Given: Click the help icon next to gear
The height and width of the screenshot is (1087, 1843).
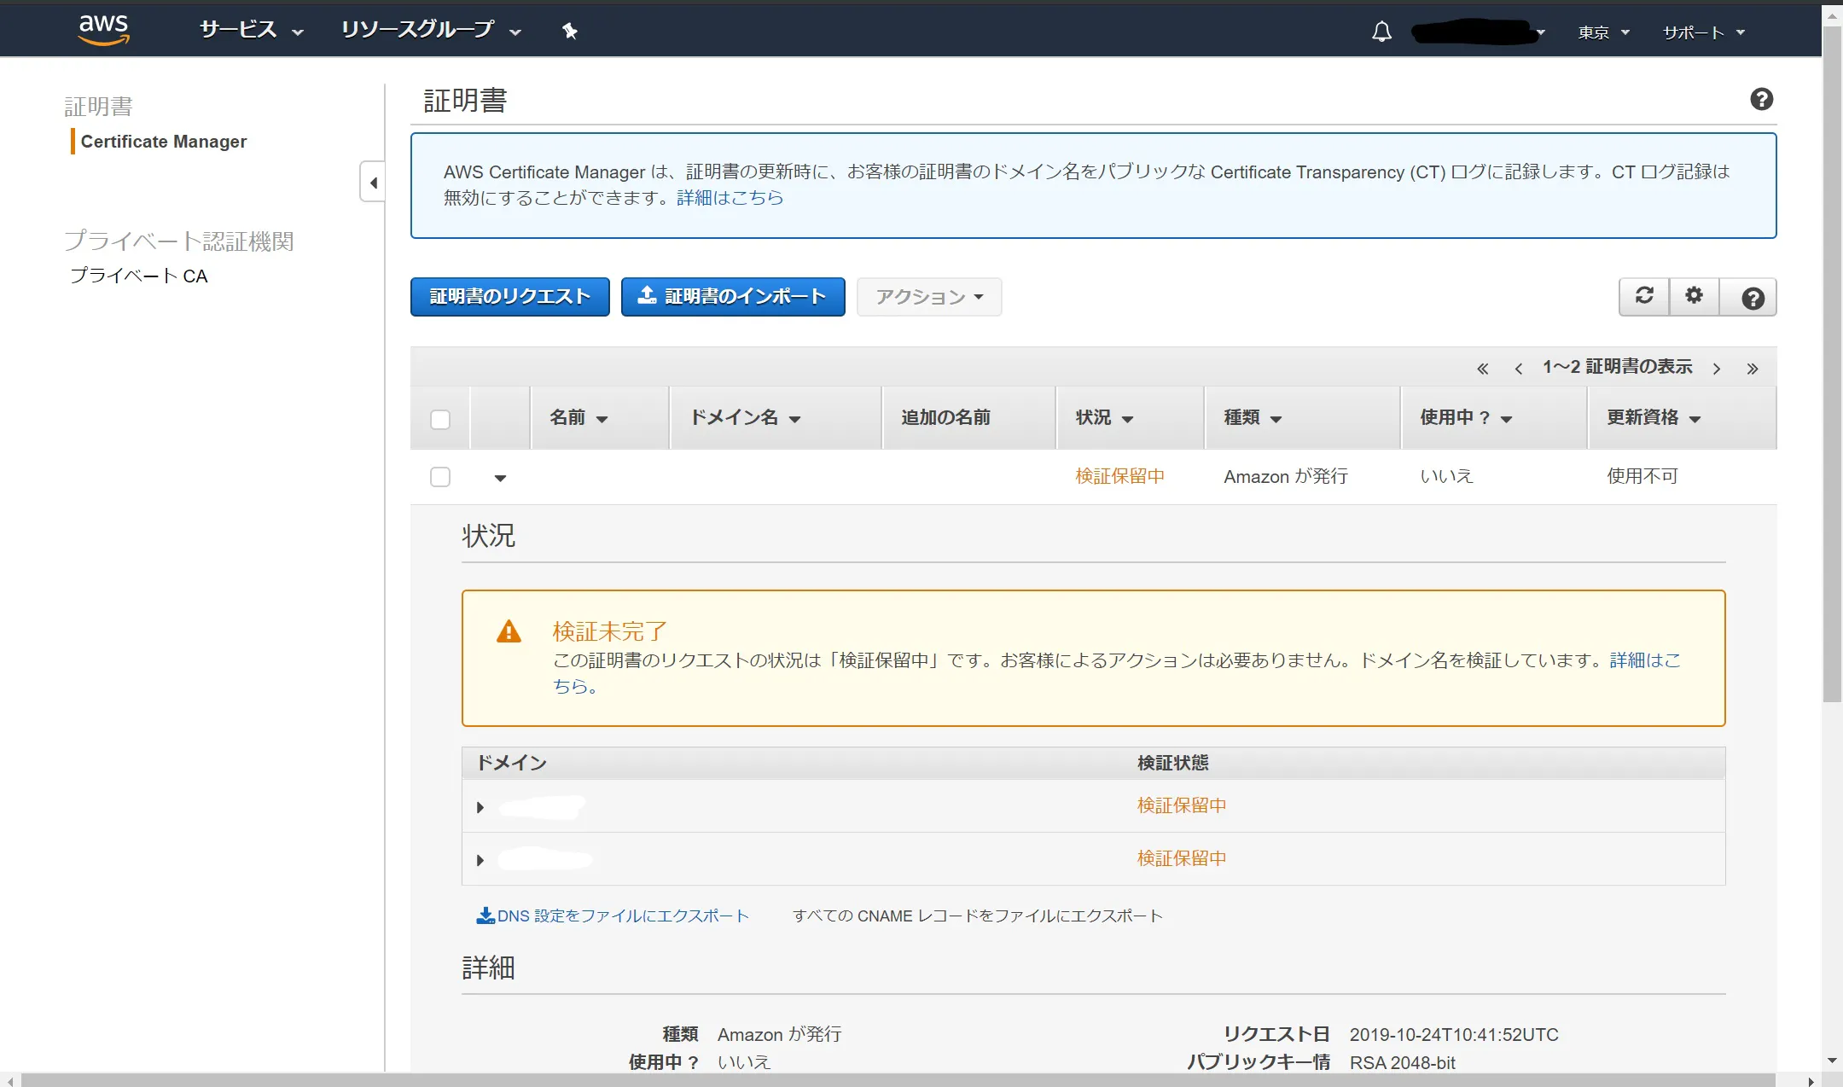Looking at the screenshot, I should 1752,298.
